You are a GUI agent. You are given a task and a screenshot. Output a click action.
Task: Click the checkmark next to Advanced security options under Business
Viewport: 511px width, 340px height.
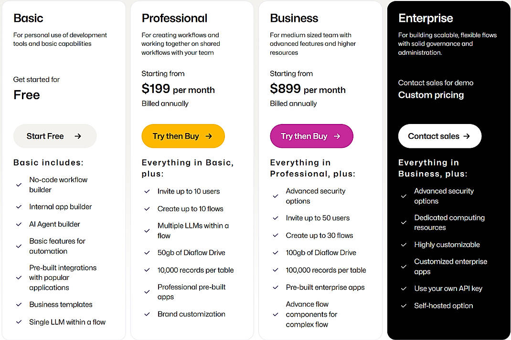coord(276,196)
